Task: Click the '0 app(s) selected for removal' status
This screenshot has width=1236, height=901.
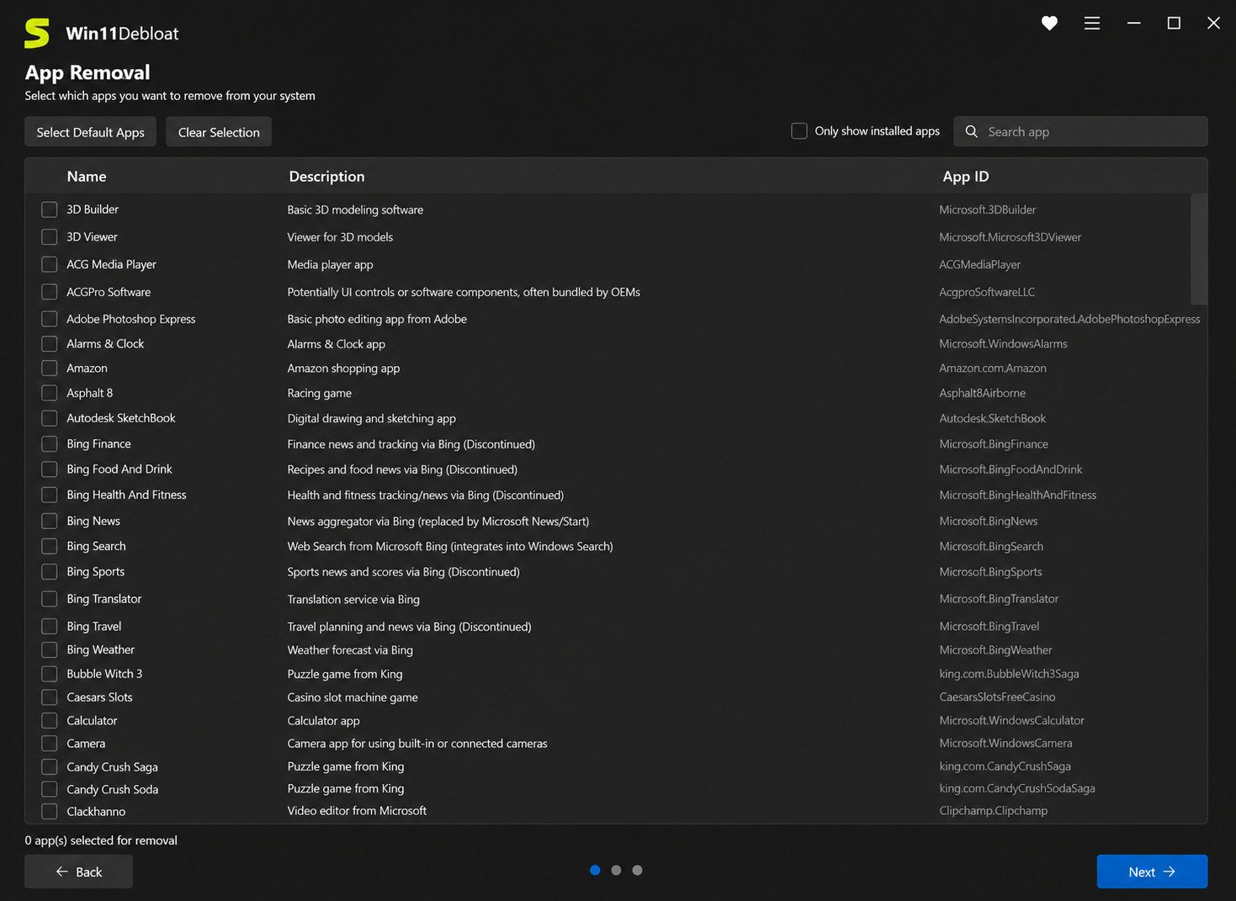Action: [x=101, y=840]
